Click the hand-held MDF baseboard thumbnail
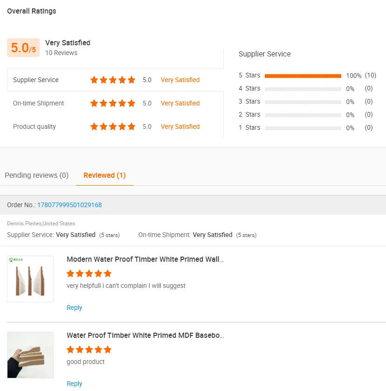 [x=30, y=355]
